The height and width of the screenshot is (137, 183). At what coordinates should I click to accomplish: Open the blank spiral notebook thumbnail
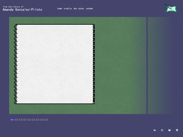[54, 64]
